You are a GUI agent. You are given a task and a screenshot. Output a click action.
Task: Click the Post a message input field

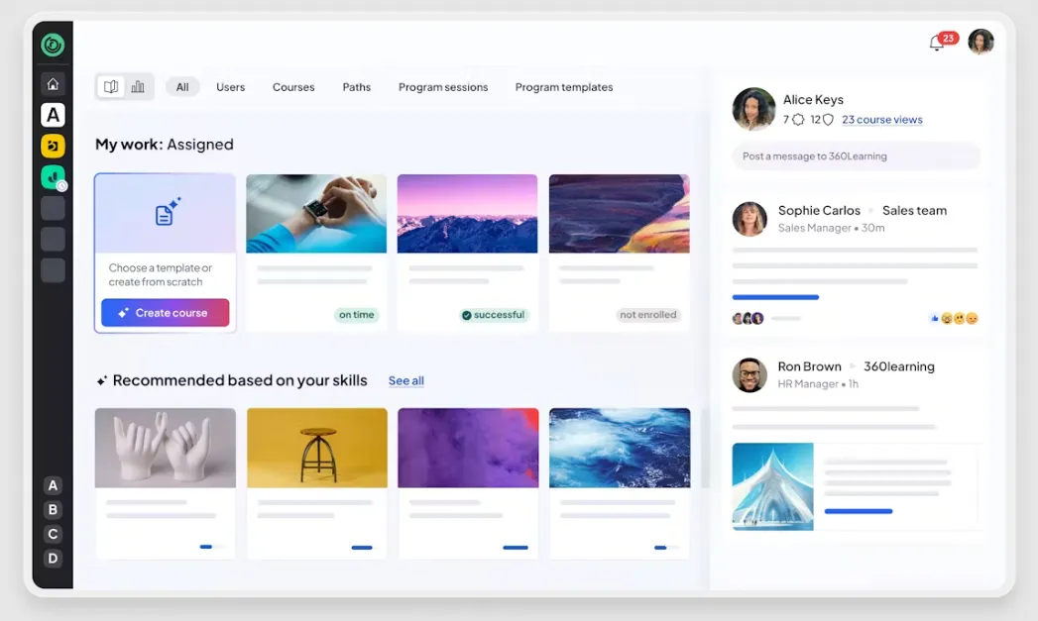856,156
